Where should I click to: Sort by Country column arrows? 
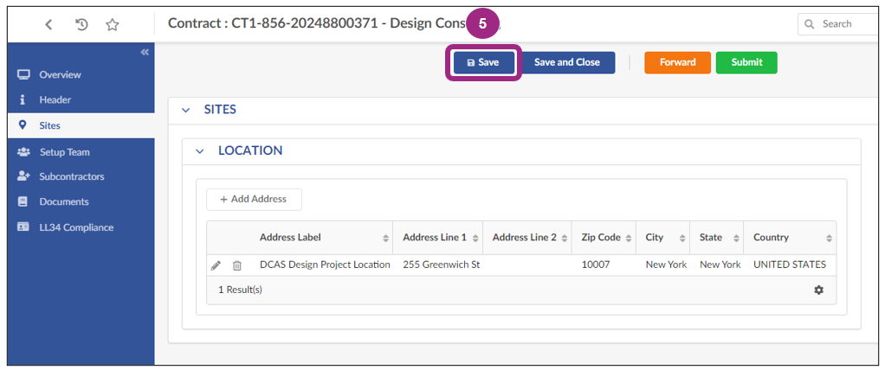click(x=829, y=239)
